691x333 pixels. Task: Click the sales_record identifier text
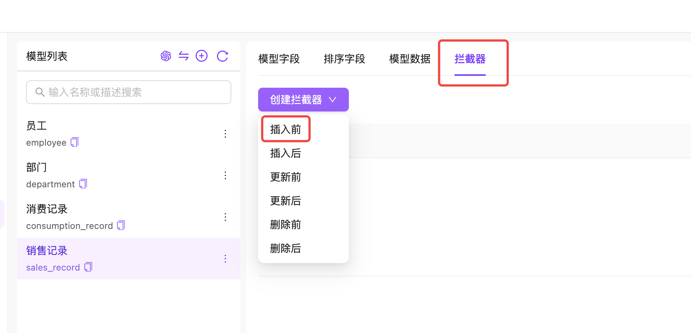(53, 268)
